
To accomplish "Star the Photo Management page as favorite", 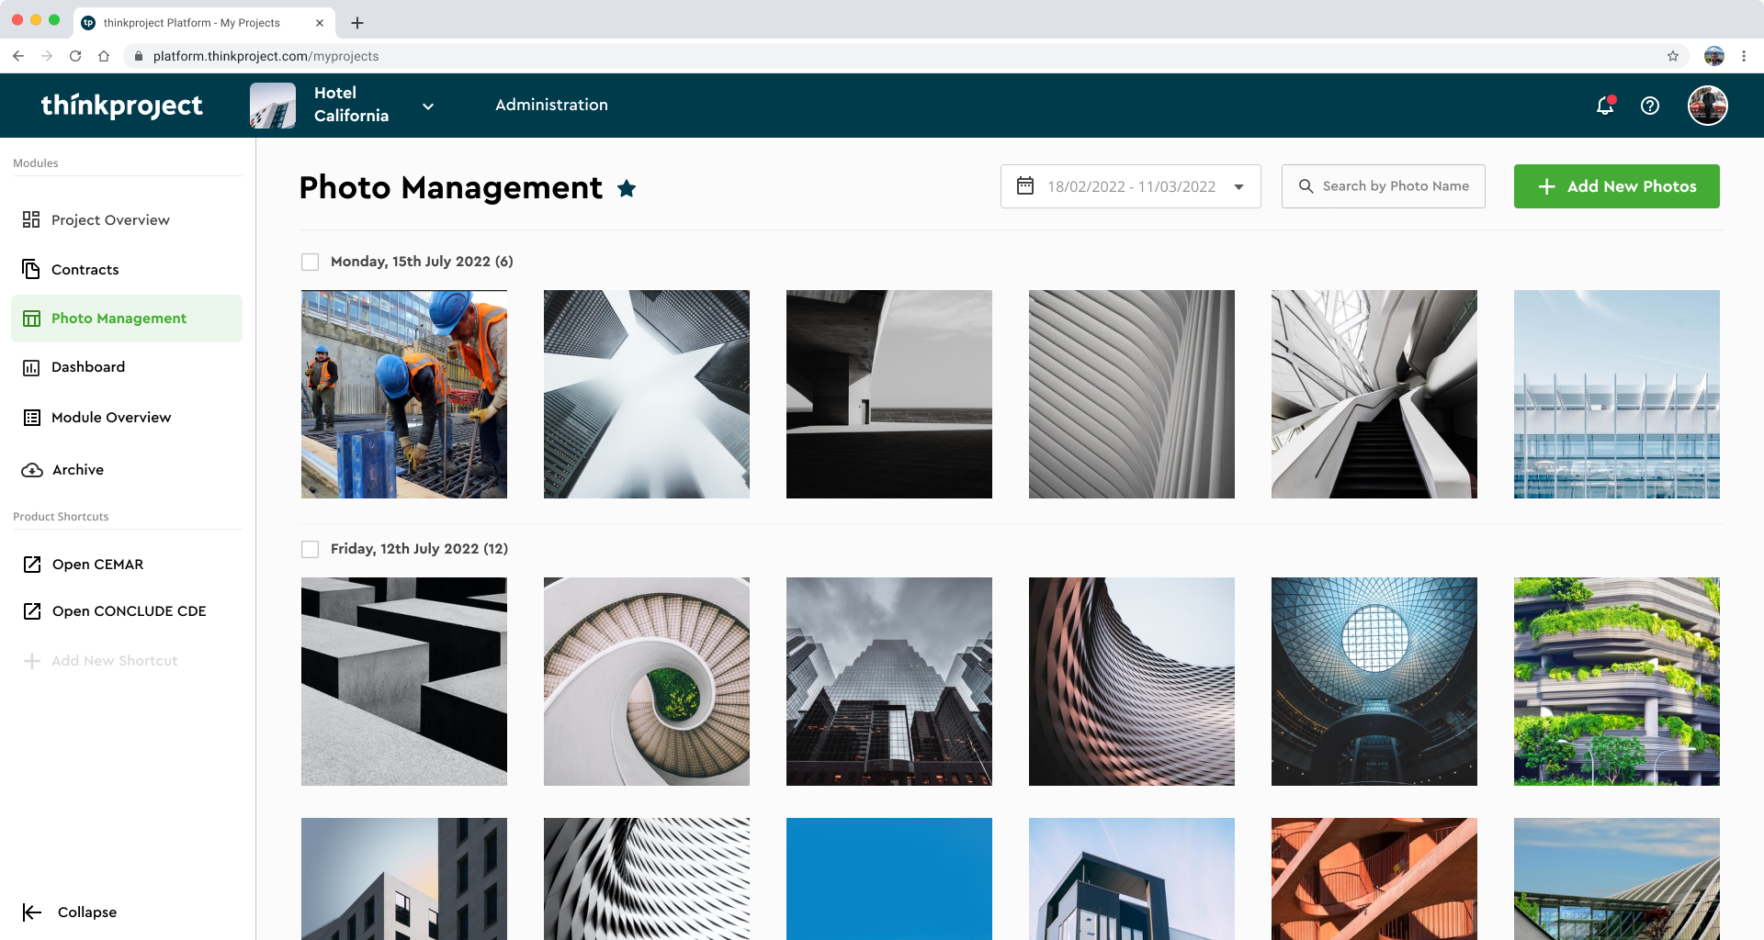I will pyautogui.click(x=627, y=188).
